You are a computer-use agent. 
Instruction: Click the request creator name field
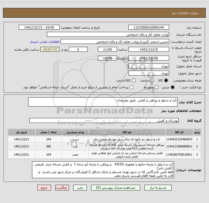[115, 42]
